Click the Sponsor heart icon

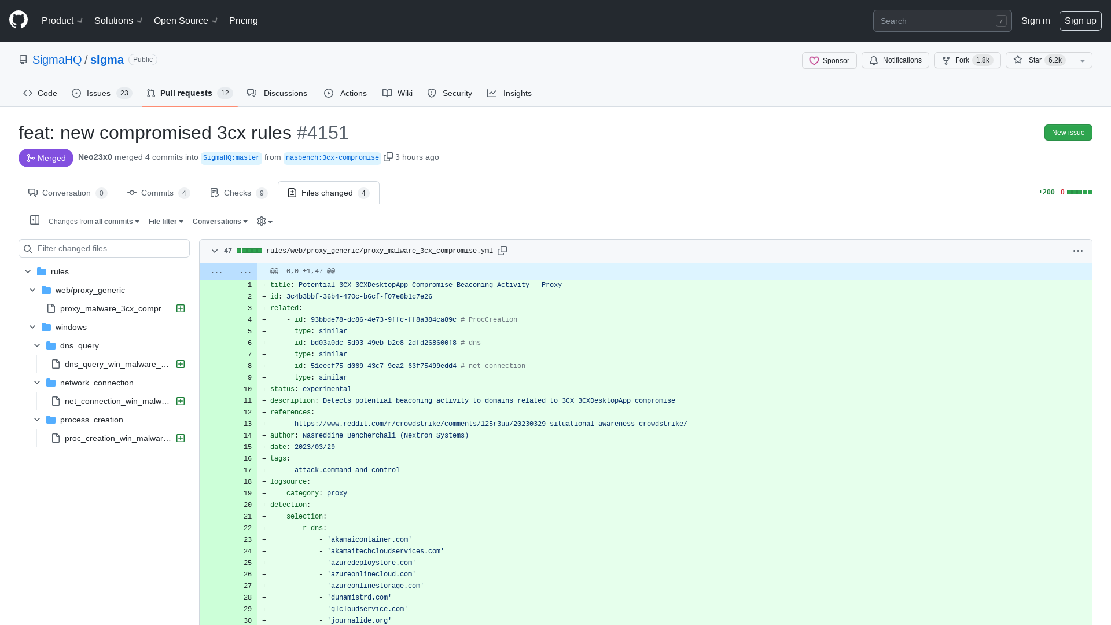[814, 60]
